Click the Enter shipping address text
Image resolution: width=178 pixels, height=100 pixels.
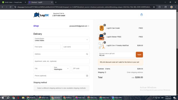tap(135, 72)
